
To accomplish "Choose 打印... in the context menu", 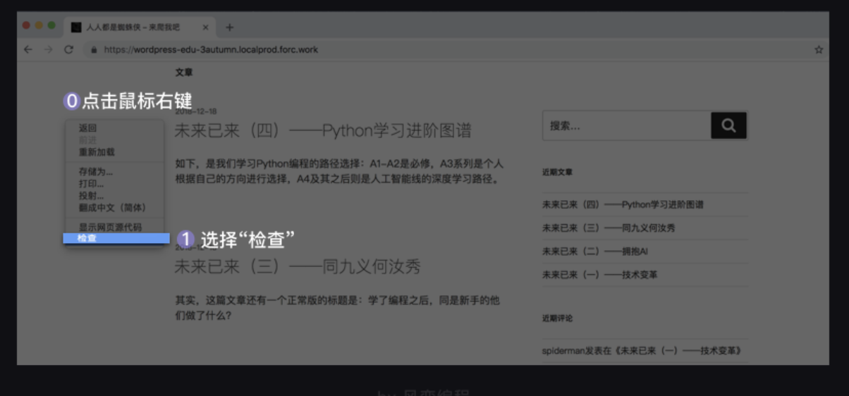I will (91, 183).
